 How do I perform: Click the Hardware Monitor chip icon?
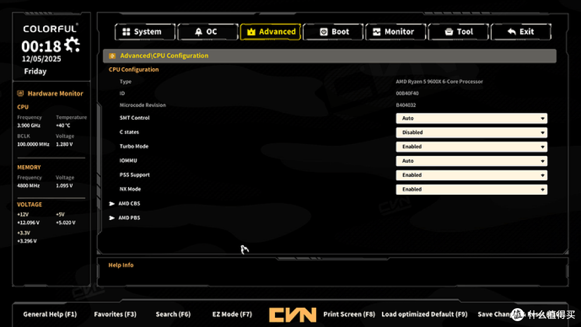click(20, 94)
